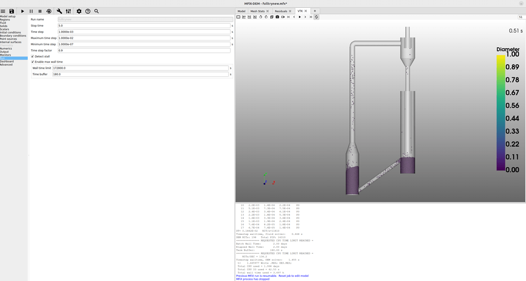The height and width of the screenshot is (281, 526).
Task: Click the Help question mark icon
Action: click(x=88, y=11)
